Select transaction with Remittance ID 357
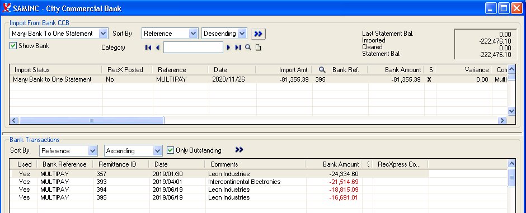Viewport: 526px width, 213px height. click(219, 174)
